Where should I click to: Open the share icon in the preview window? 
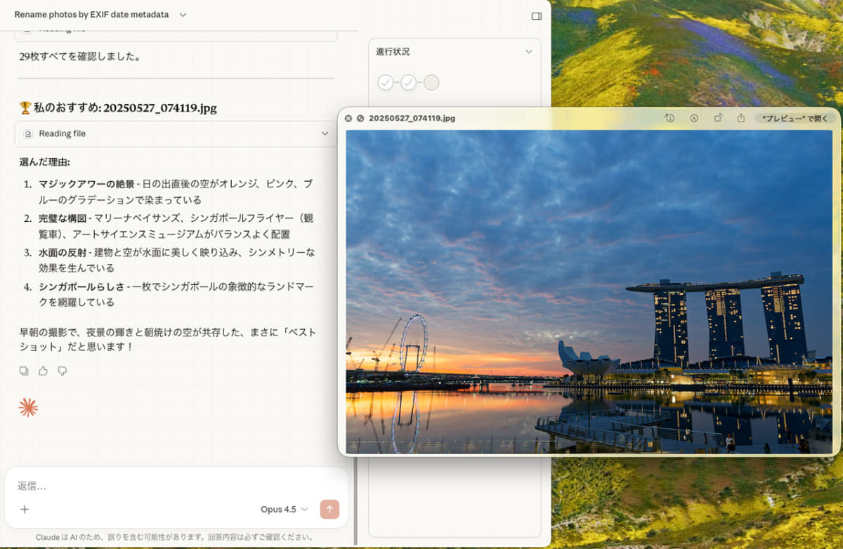(740, 118)
